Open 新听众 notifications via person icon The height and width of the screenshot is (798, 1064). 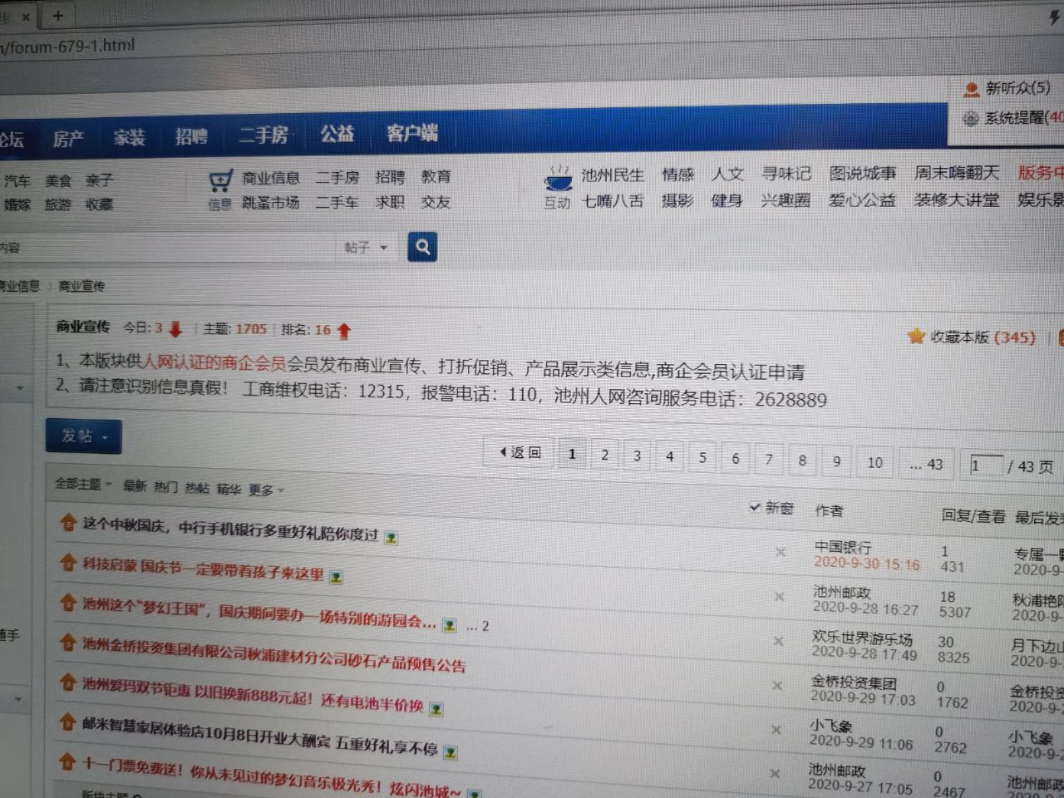pyautogui.click(x=971, y=89)
